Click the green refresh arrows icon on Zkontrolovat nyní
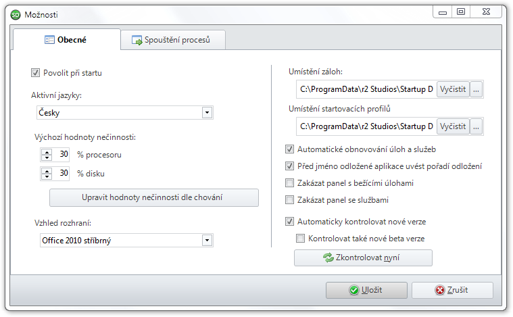The width and height of the screenshot is (513, 317). coord(328,258)
